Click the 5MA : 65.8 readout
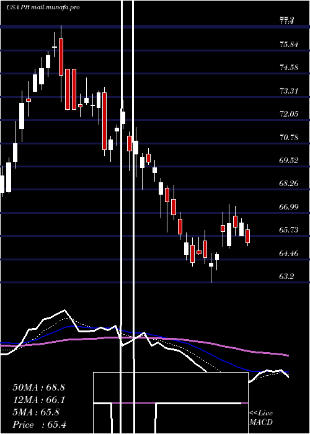The image size is (310, 434). pyautogui.click(x=36, y=412)
